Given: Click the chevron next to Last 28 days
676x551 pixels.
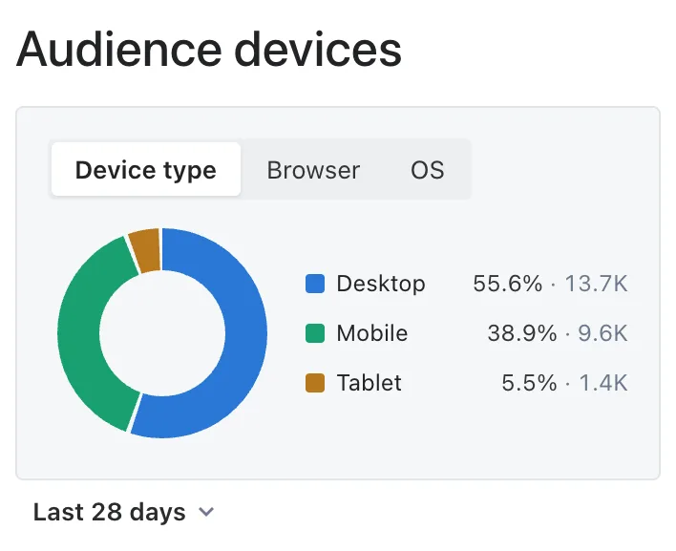Looking at the screenshot, I should click(206, 512).
